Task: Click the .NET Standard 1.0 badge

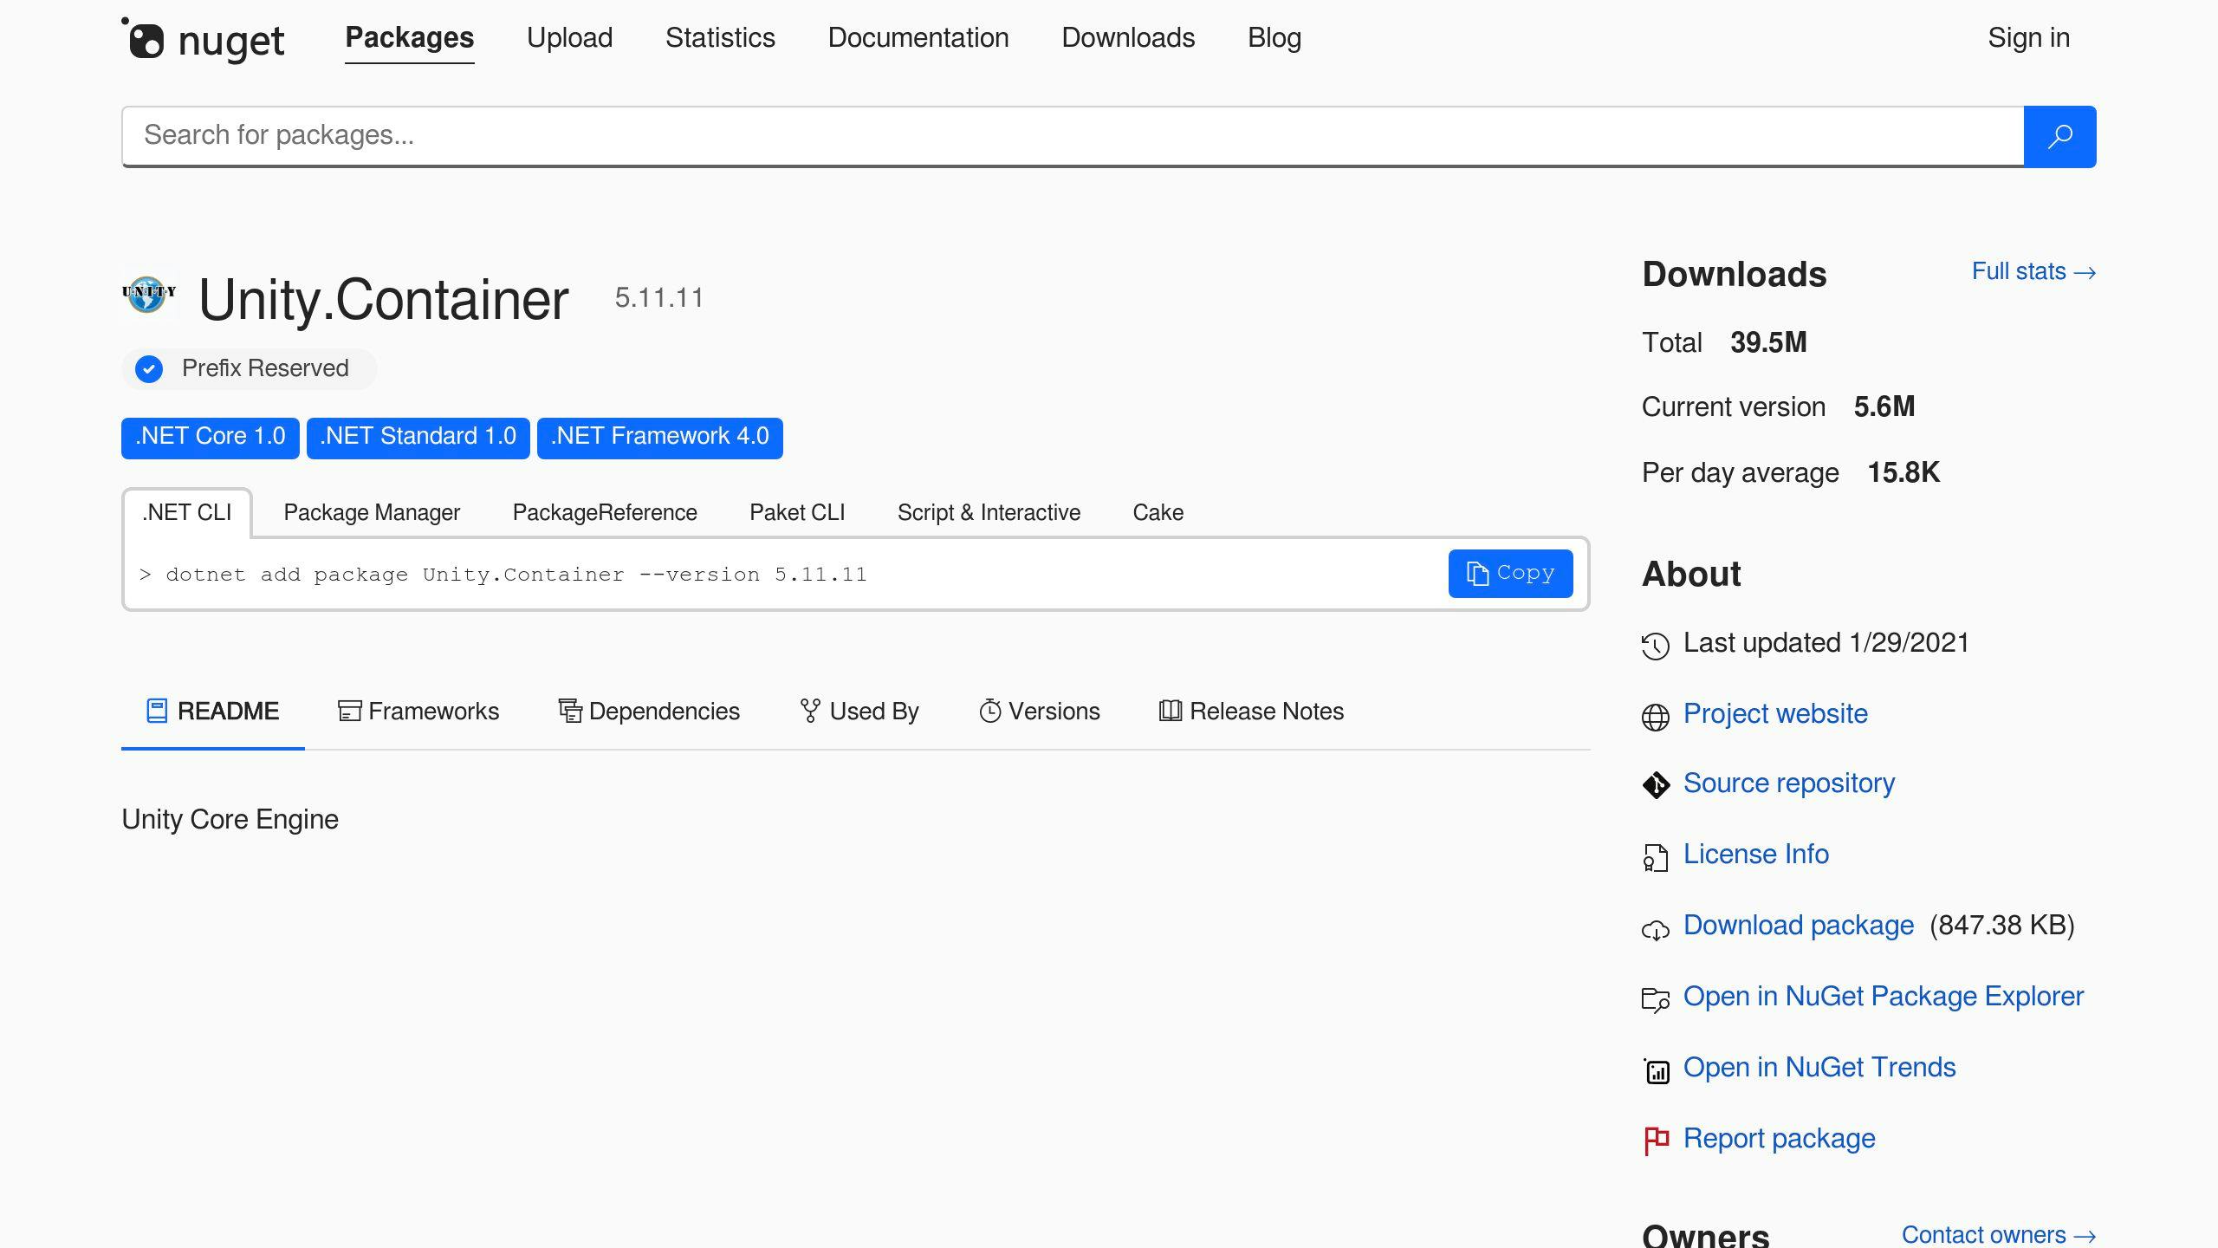Action: (418, 438)
